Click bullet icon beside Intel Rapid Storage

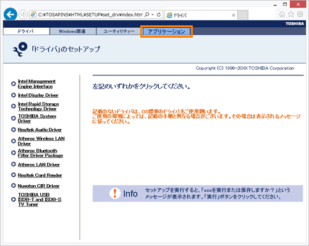14,106
